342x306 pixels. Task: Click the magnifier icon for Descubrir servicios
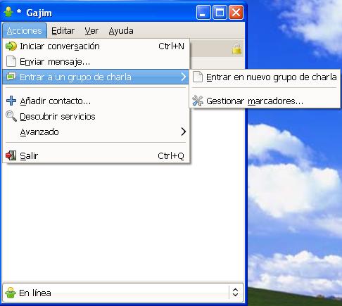[11, 116]
